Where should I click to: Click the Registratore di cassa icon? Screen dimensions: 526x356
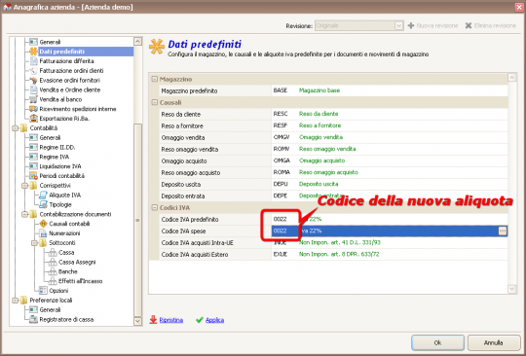pos(33,319)
